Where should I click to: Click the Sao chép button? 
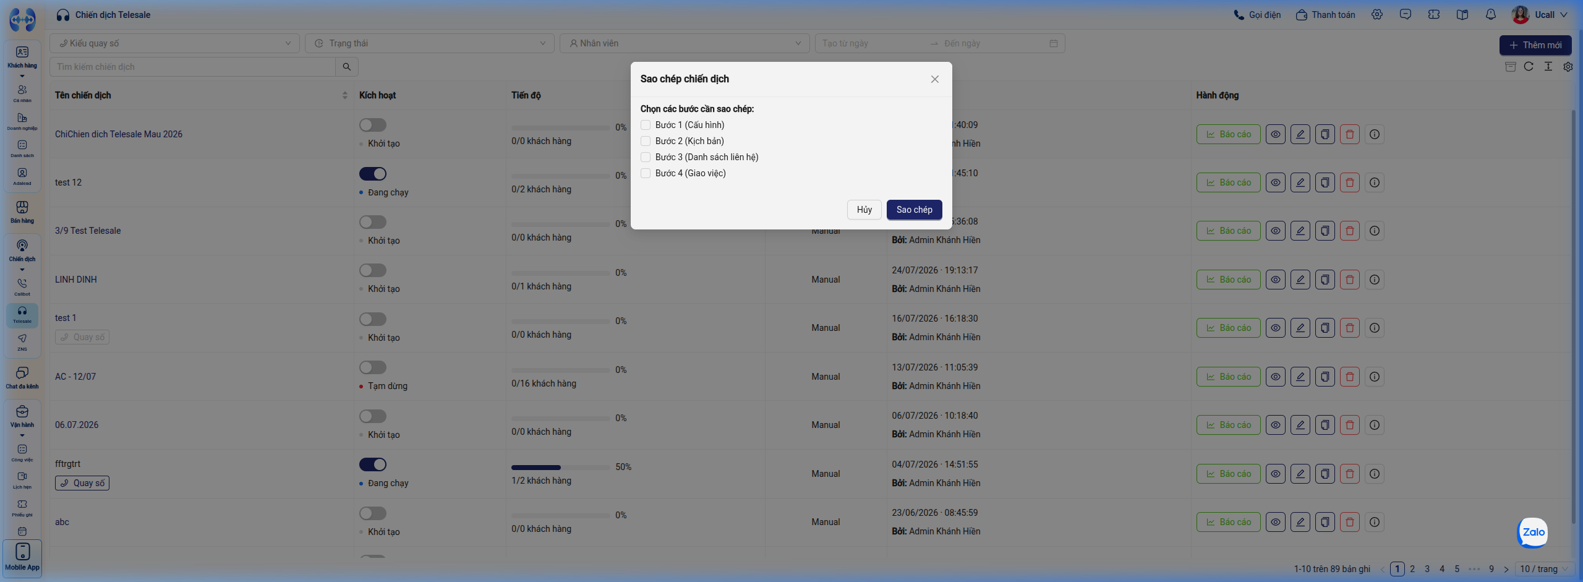coord(914,210)
